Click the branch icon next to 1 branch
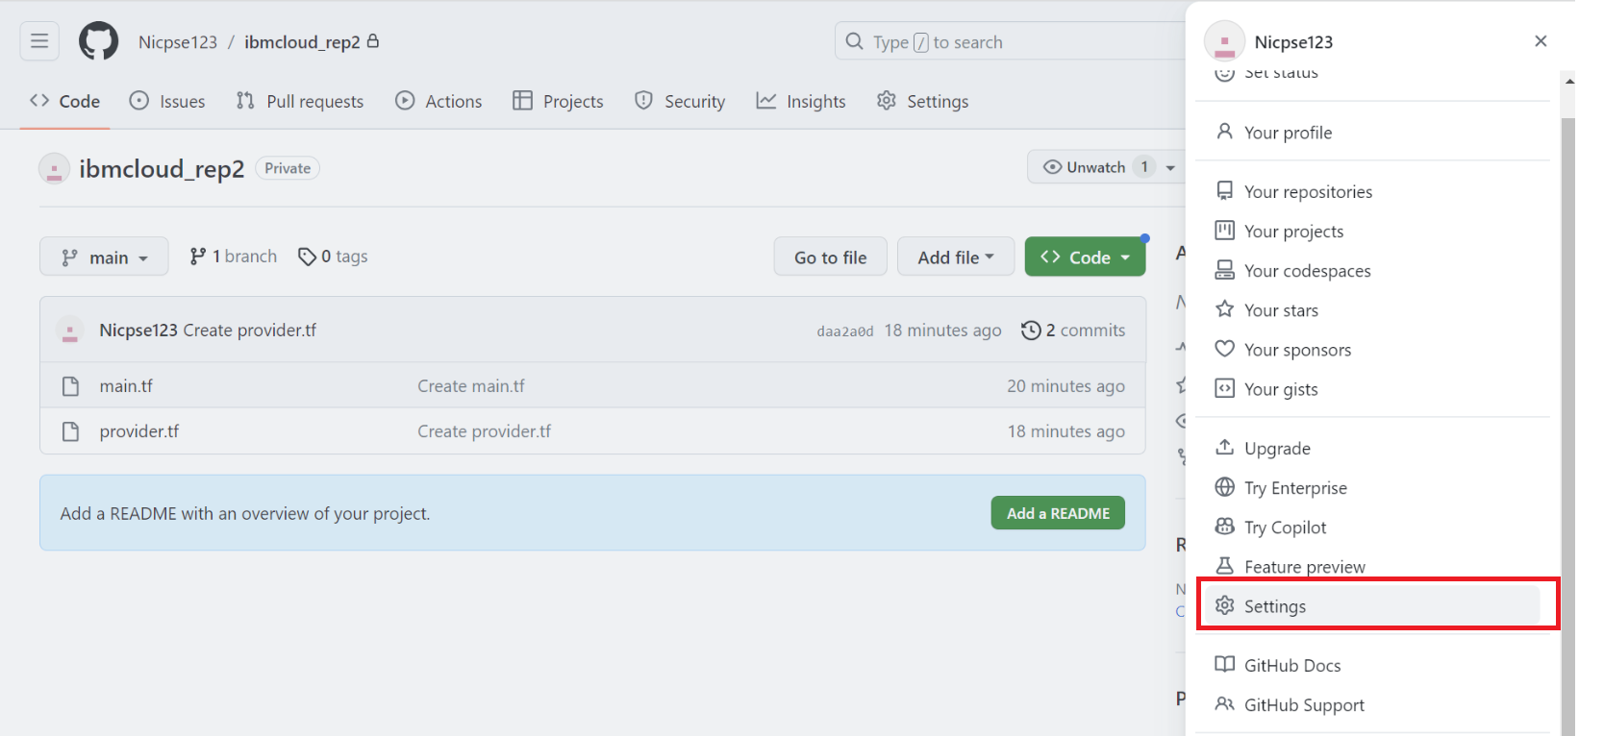The image size is (1604, 736). click(x=198, y=257)
